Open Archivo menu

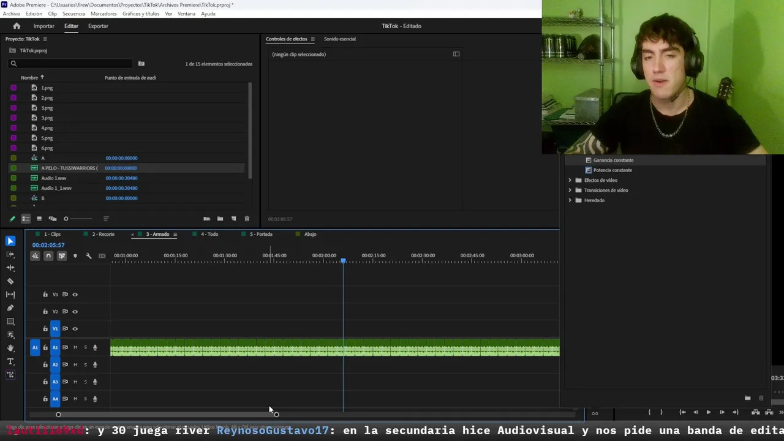(11, 13)
